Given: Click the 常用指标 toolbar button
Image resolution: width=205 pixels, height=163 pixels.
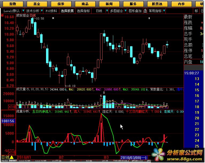Looking at the screenshot, I should tap(155, 11).
